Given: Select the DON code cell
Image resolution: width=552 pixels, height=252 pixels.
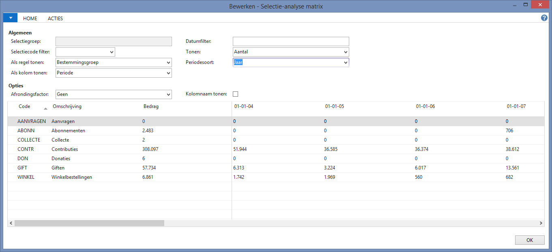Looking at the screenshot, I should tap(23, 159).
